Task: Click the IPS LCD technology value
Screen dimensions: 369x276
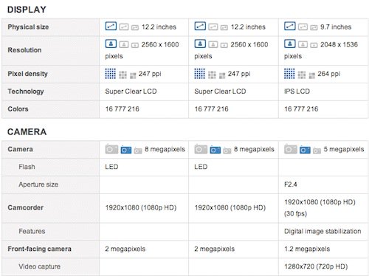Action: pyautogui.click(x=297, y=92)
